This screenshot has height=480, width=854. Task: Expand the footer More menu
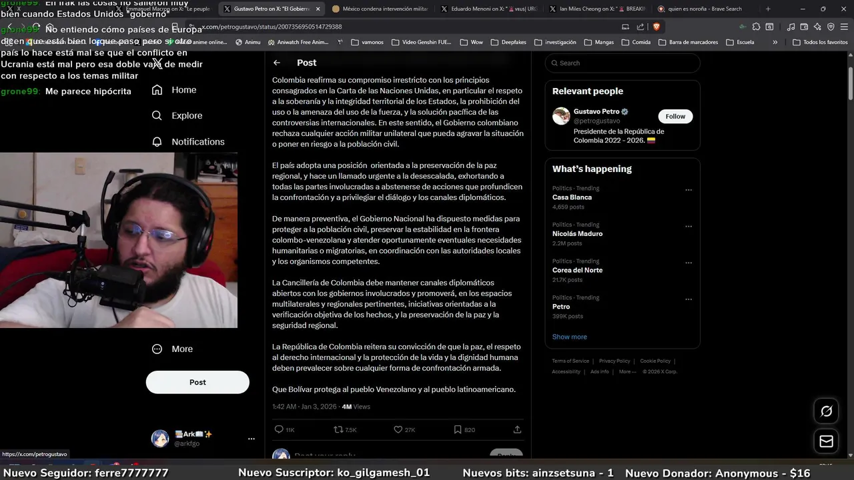pos(627,371)
